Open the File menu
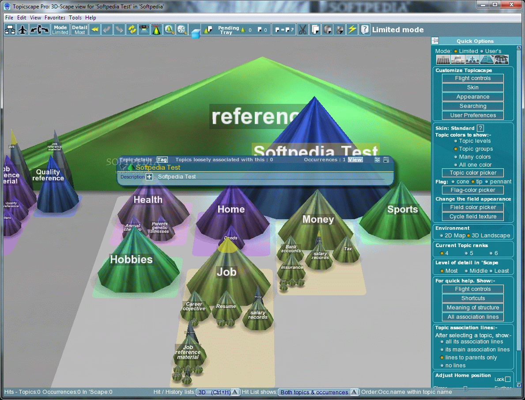The width and height of the screenshot is (525, 400). (9, 17)
